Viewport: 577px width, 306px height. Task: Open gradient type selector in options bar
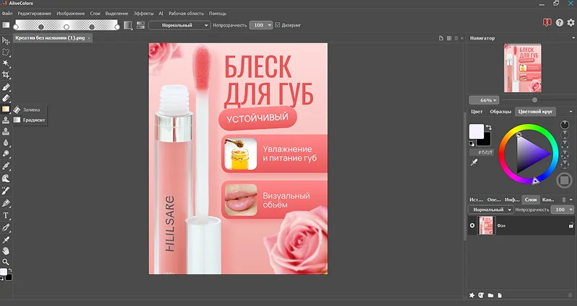pos(128,25)
